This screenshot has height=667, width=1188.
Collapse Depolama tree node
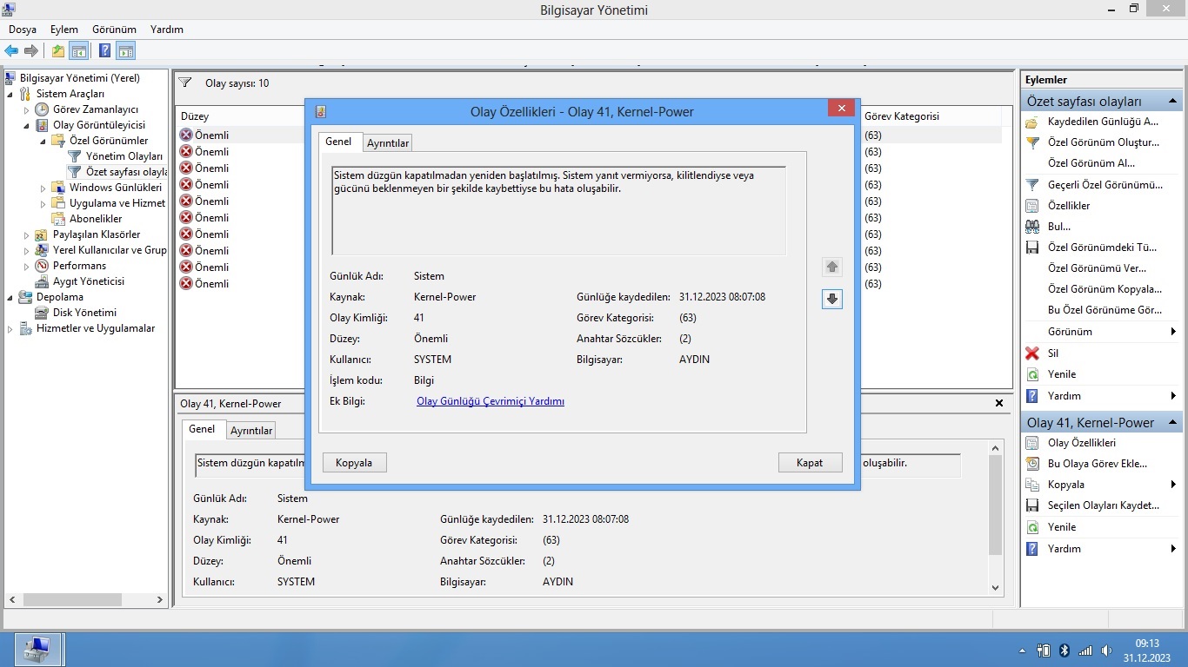(10, 297)
